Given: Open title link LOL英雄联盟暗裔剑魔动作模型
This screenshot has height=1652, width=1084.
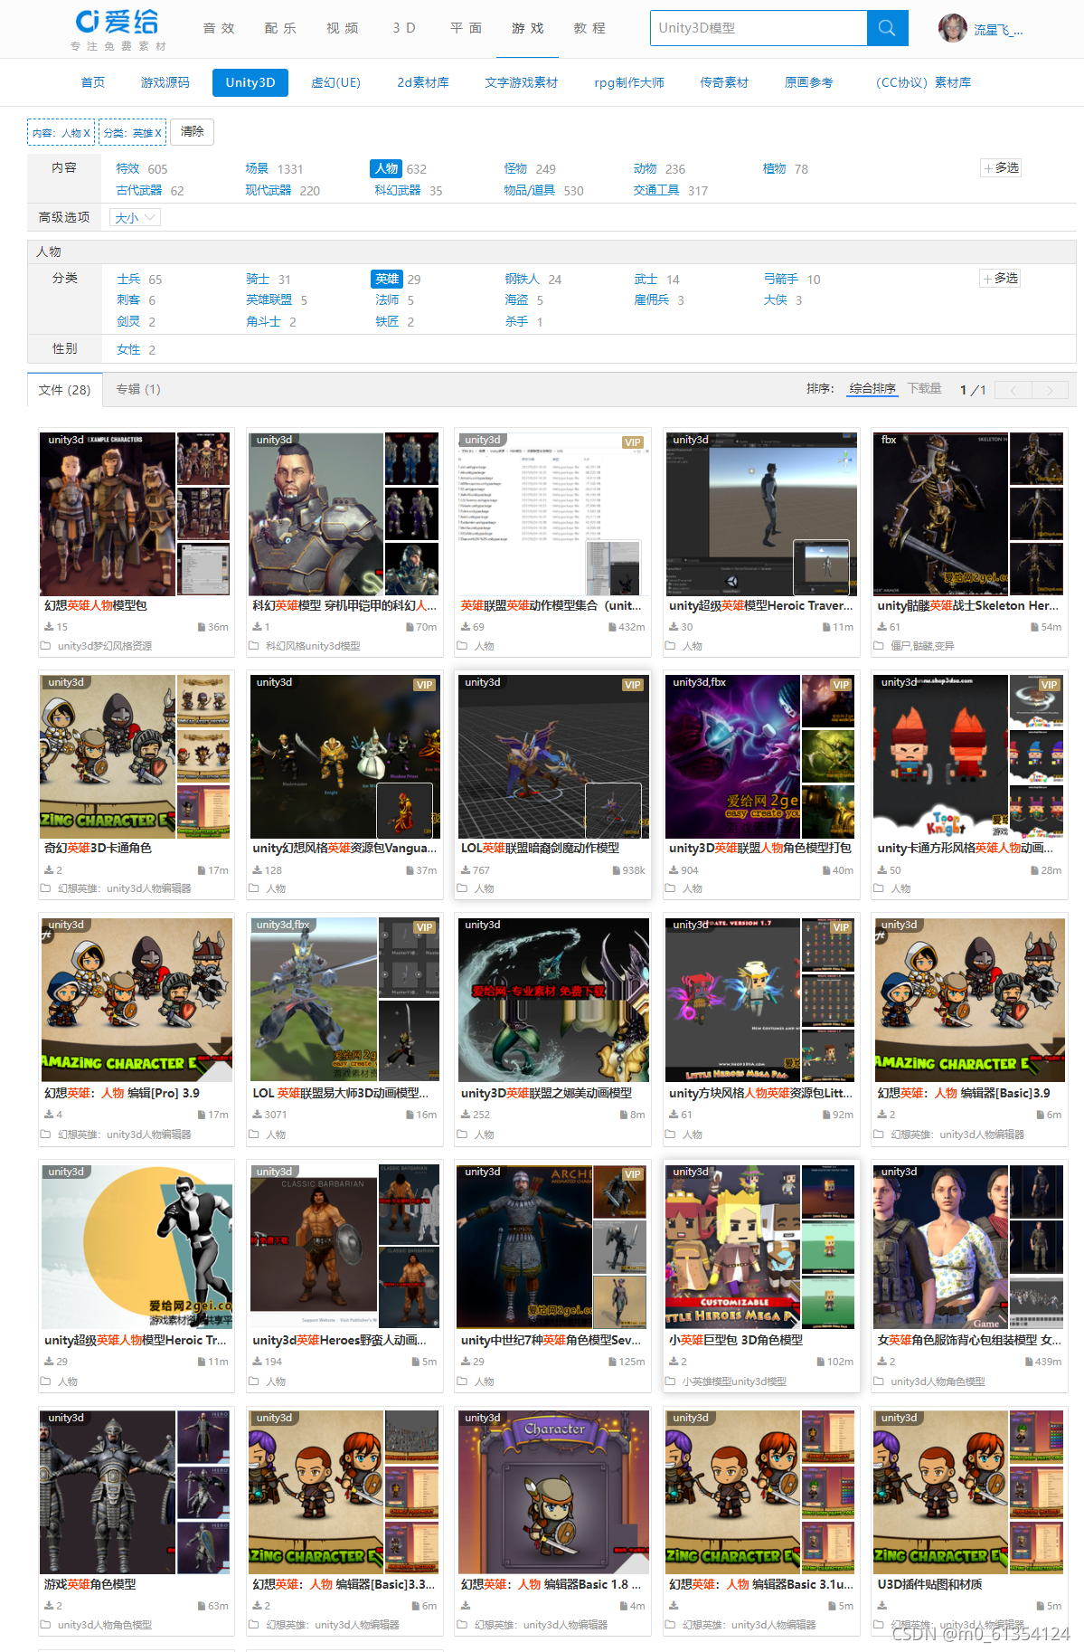Looking at the screenshot, I should coord(541,848).
